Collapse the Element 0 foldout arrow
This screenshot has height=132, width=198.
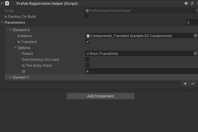(x=11, y=30)
